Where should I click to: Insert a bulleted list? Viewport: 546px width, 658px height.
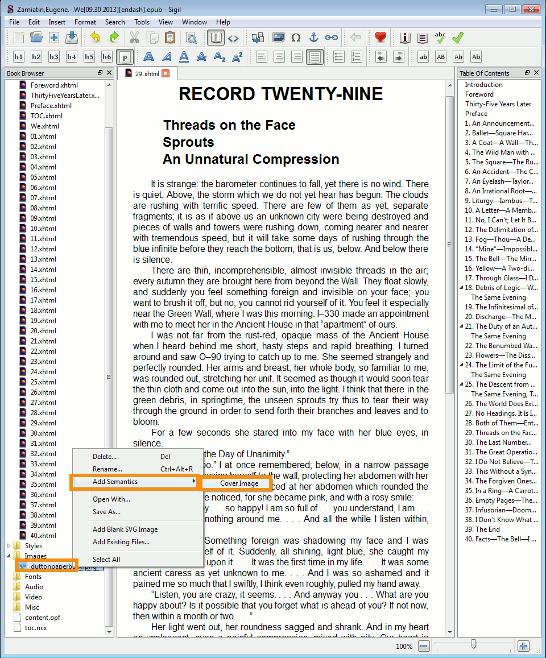[338, 57]
